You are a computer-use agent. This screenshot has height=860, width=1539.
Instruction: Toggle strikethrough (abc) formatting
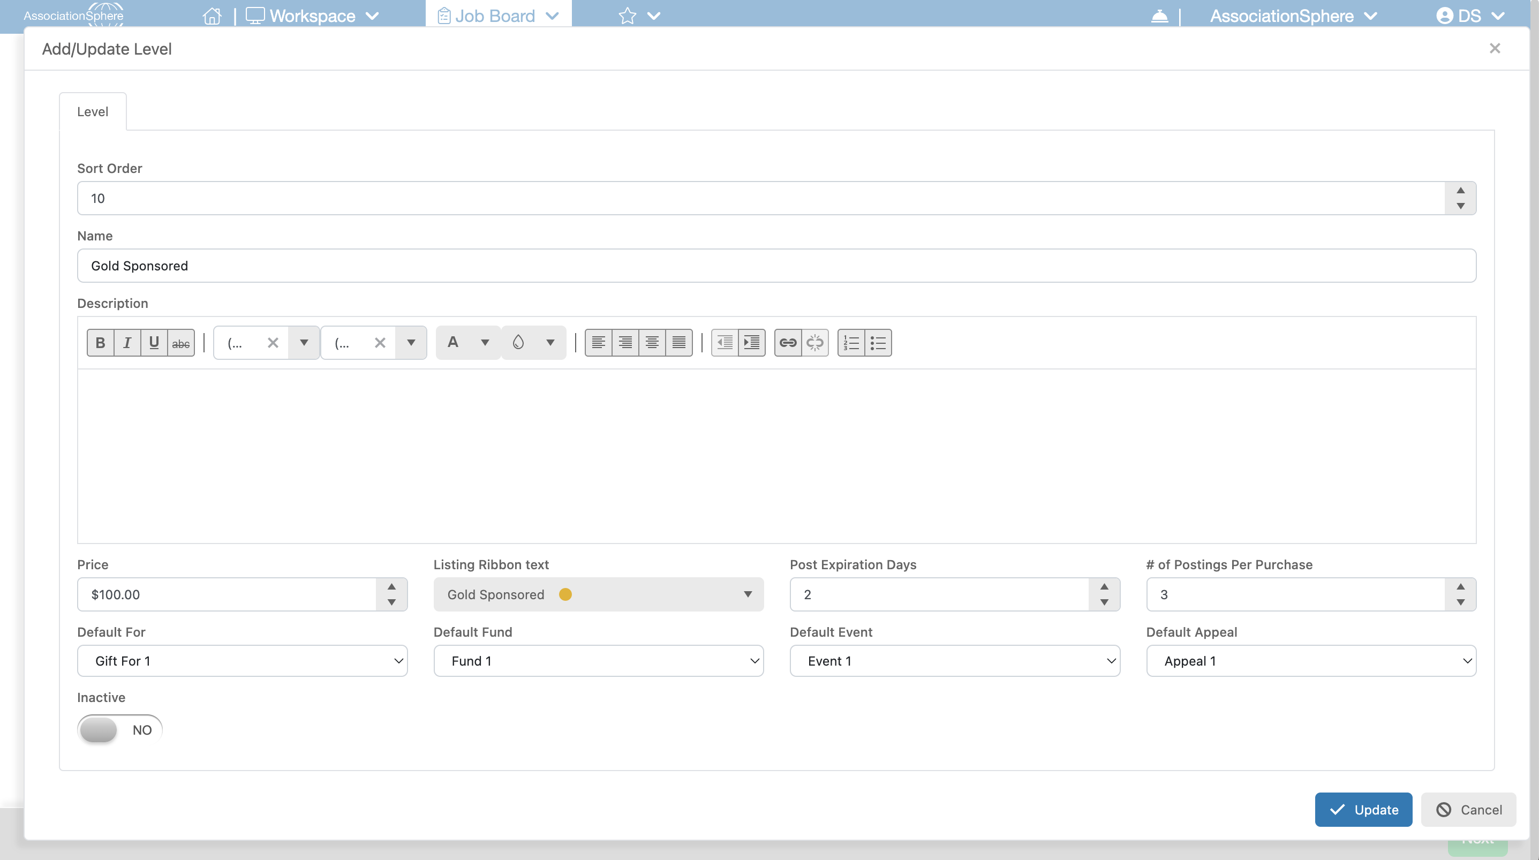(181, 342)
